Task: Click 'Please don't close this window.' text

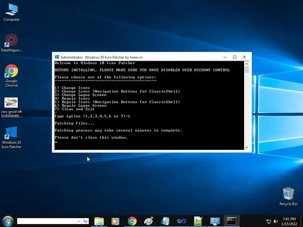Action: point(91,137)
